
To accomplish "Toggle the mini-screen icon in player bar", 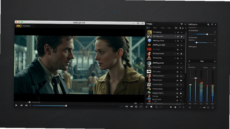I will [141, 107].
